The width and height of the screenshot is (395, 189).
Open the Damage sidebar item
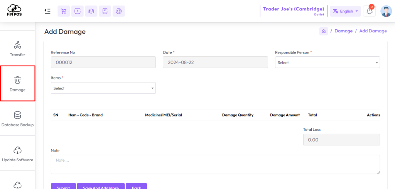pos(17,84)
